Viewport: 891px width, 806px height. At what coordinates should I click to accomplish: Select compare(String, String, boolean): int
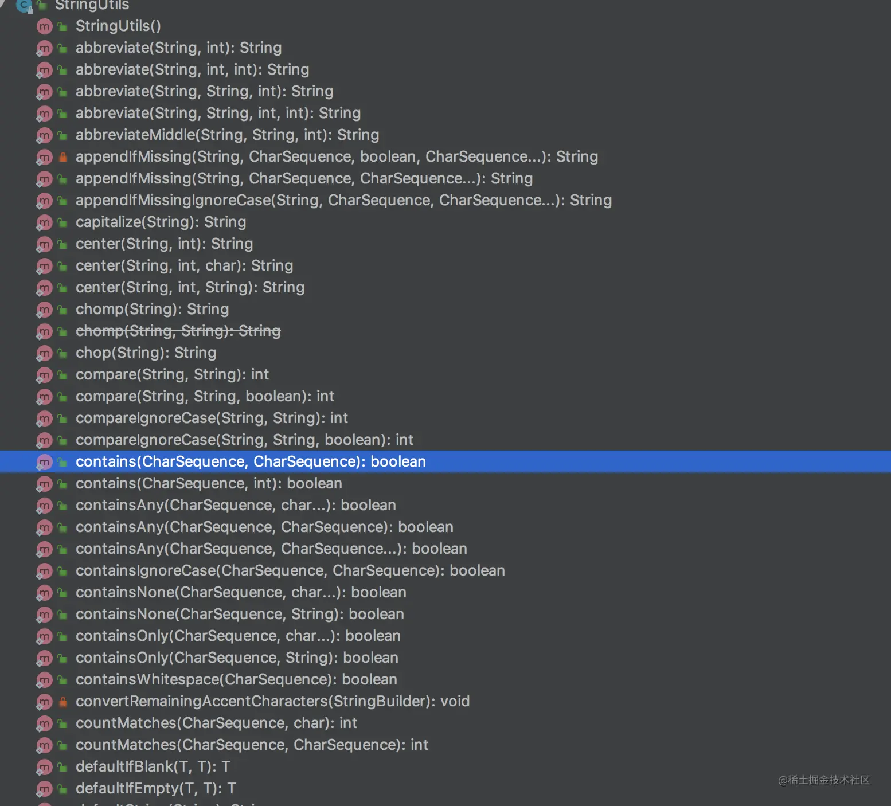tap(205, 396)
